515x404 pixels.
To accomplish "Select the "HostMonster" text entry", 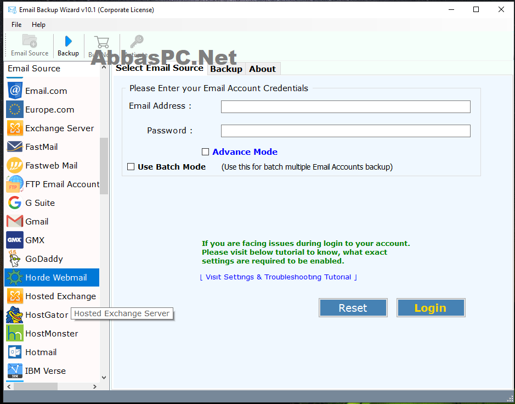I will point(52,333).
